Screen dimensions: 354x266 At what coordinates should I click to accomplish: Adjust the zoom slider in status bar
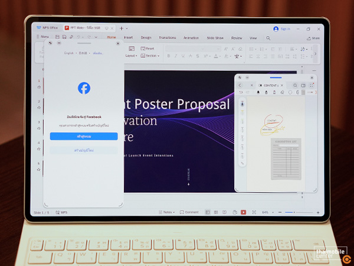point(299,212)
